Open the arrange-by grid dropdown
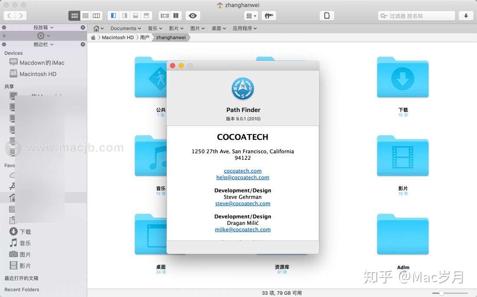 [251, 16]
